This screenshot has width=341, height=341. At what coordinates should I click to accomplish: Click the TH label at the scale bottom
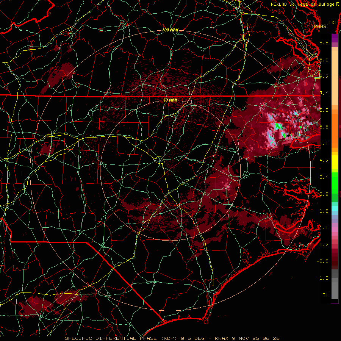[325, 295]
